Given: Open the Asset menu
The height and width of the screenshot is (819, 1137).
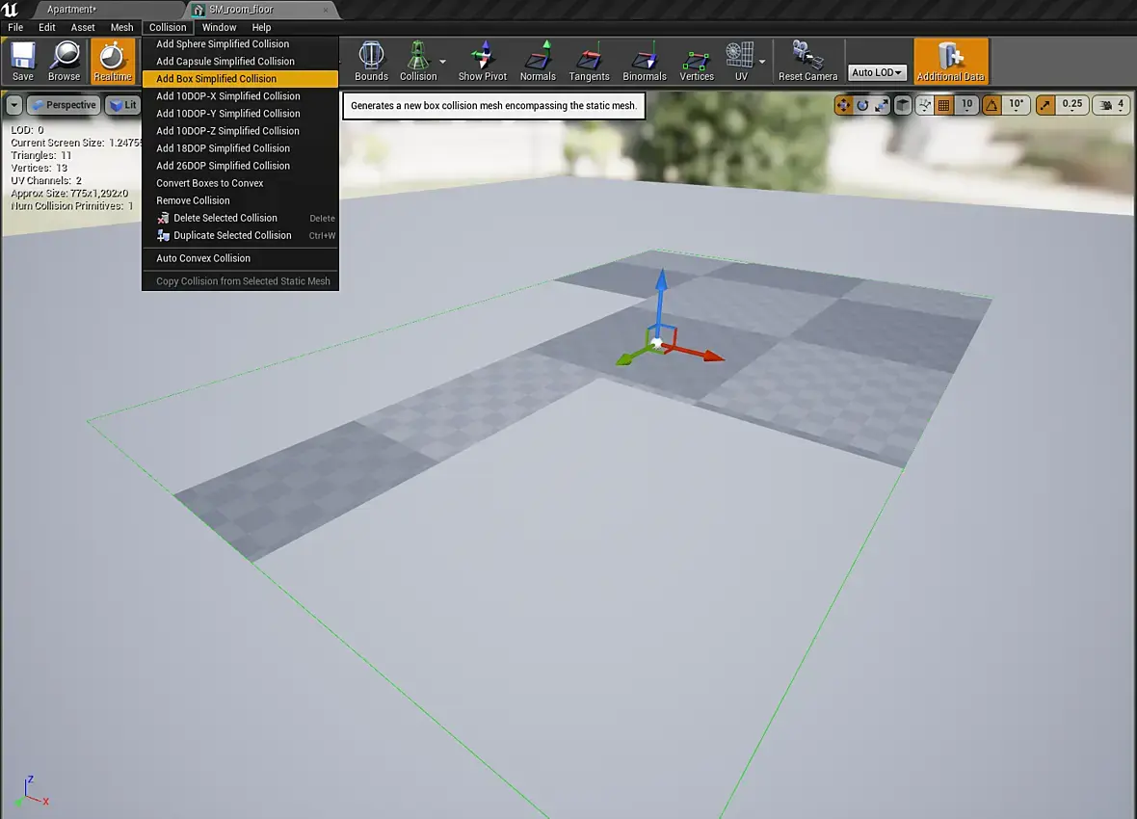Looking at the screenshot, I should coord(83,28).
